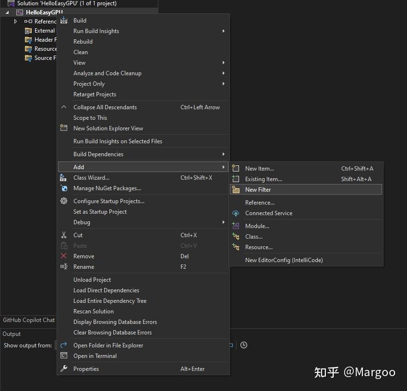This screenshot has width=407, height=391.
Task: Click the Header Files filter folder icon
Action: [x=28, y=40]
